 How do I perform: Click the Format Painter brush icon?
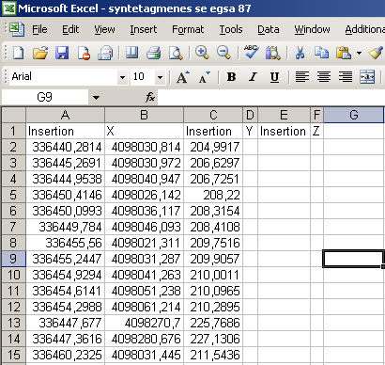(376, 53)
